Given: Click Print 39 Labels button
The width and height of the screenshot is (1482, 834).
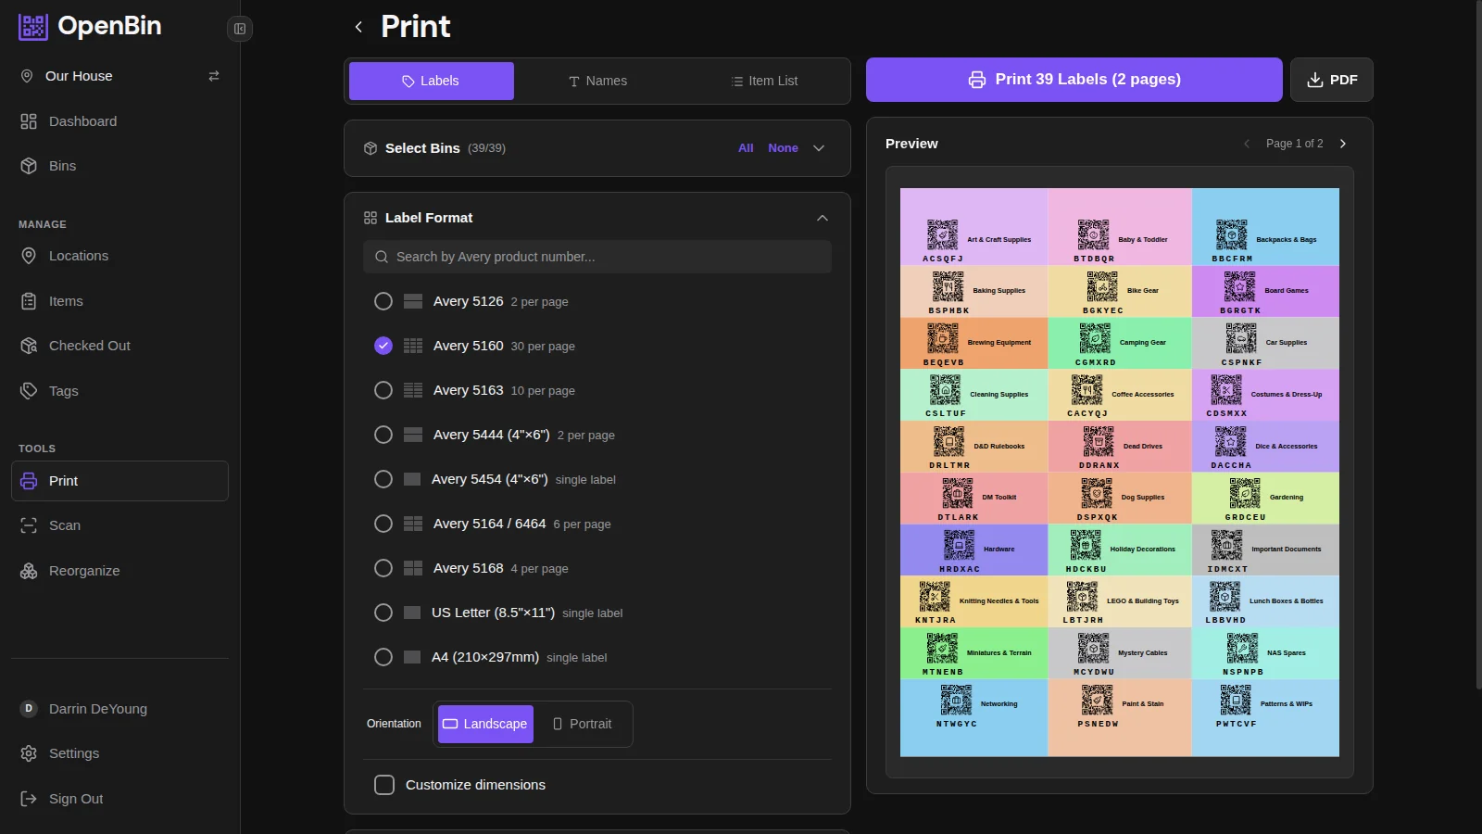Looking at the screenshot, I should tap(1074, 80).
